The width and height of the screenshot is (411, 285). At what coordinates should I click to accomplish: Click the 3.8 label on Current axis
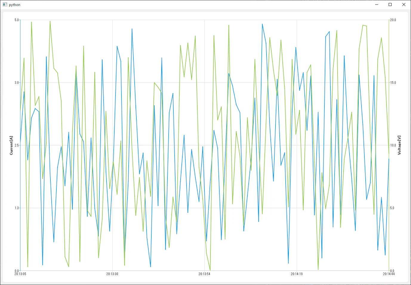(17, 83)
